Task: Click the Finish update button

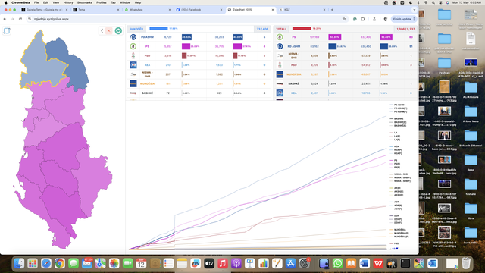Action: tap(404, 19)
